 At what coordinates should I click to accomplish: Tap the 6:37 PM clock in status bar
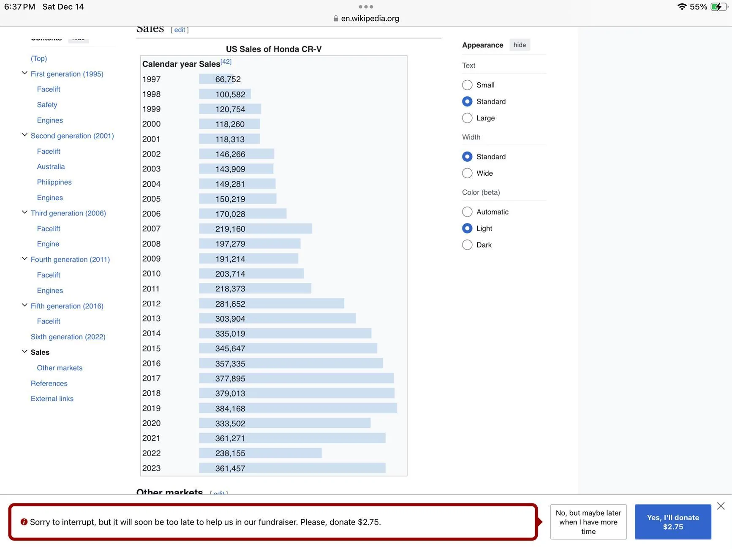click(x=19, y=7)
